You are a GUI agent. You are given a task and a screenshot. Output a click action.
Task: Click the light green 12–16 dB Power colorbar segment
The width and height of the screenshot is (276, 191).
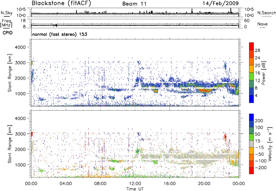tap(252, 76)
